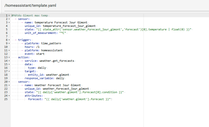Place cursor in the unit_of_measurement value
This screenshot has height=127, width=209.
63,33
